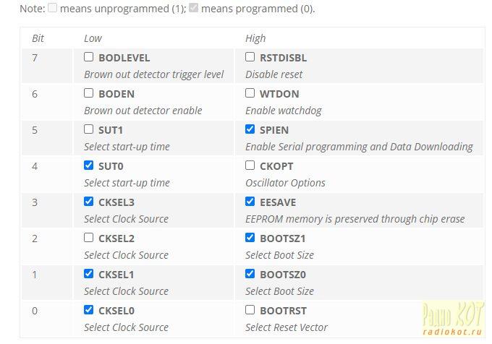The height and width of the screenshot is (344, 492).
Task: Tick the SUT1 start-up time checkbox
Action: [x=88, y=129]
